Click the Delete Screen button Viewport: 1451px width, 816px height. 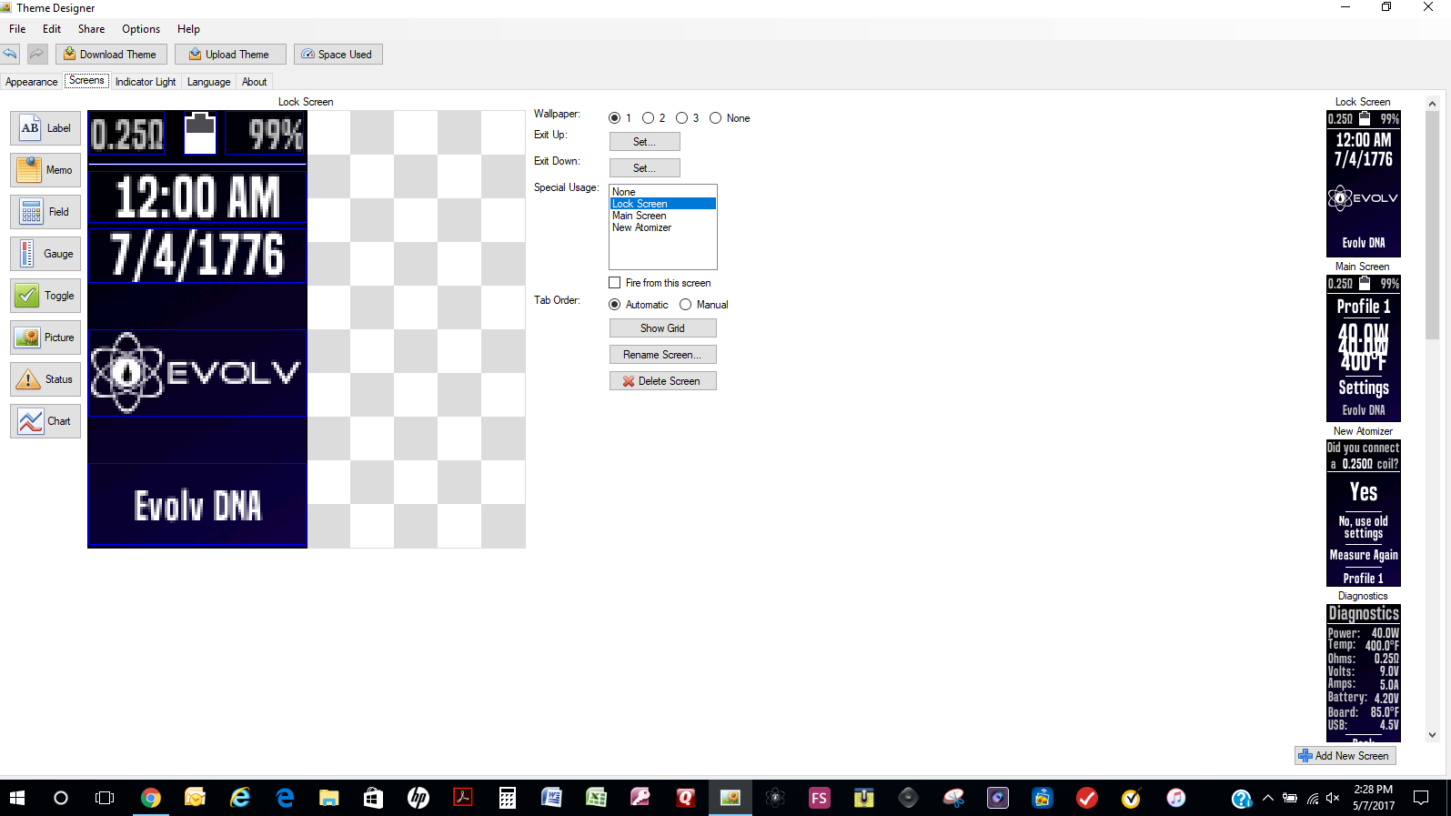pos(662,381)
